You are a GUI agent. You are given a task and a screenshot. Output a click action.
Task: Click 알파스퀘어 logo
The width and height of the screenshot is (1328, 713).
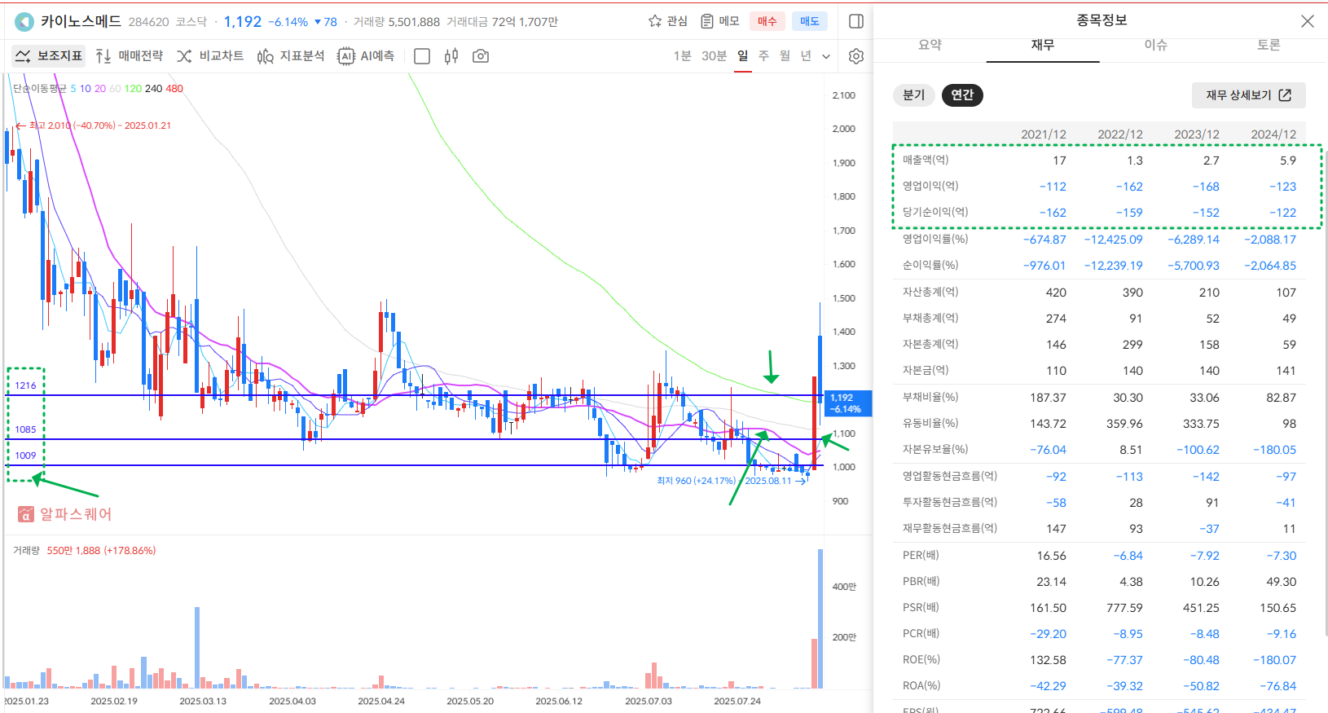65,514
